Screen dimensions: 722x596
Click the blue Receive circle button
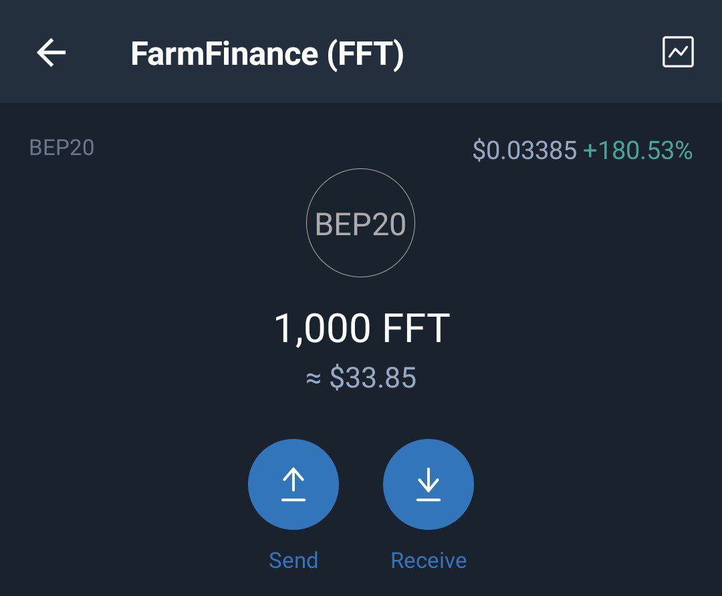[429, 484]
